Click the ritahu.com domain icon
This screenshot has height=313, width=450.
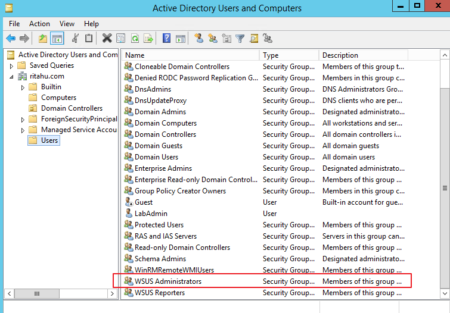coord(22,76)
